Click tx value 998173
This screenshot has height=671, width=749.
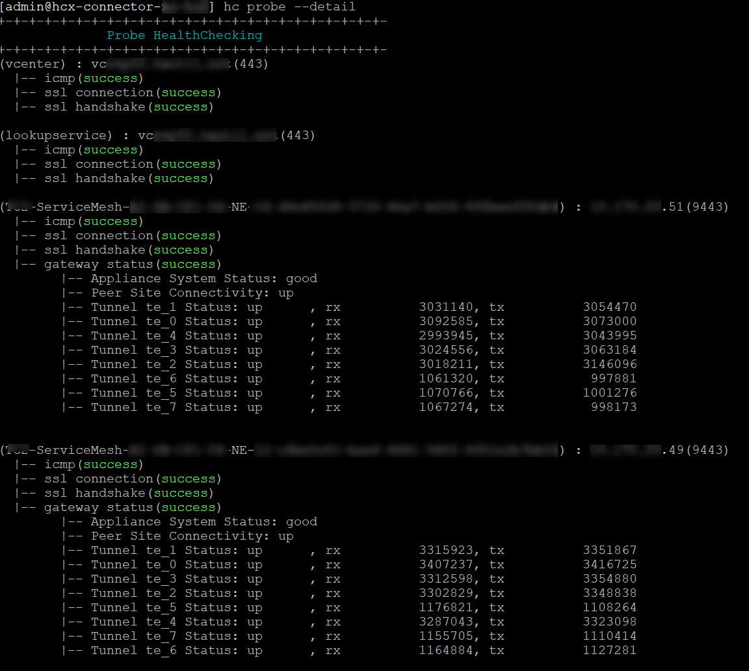[x=613, y=407]
